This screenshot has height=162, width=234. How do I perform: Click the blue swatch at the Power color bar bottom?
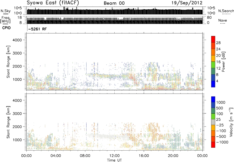[213, 84]
